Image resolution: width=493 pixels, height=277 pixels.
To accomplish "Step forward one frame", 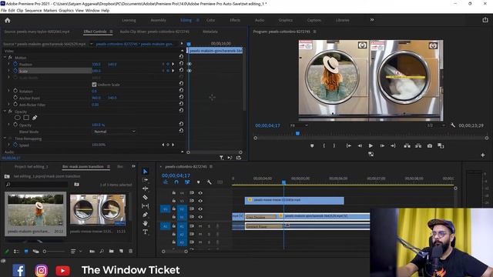I will point(382,145).
